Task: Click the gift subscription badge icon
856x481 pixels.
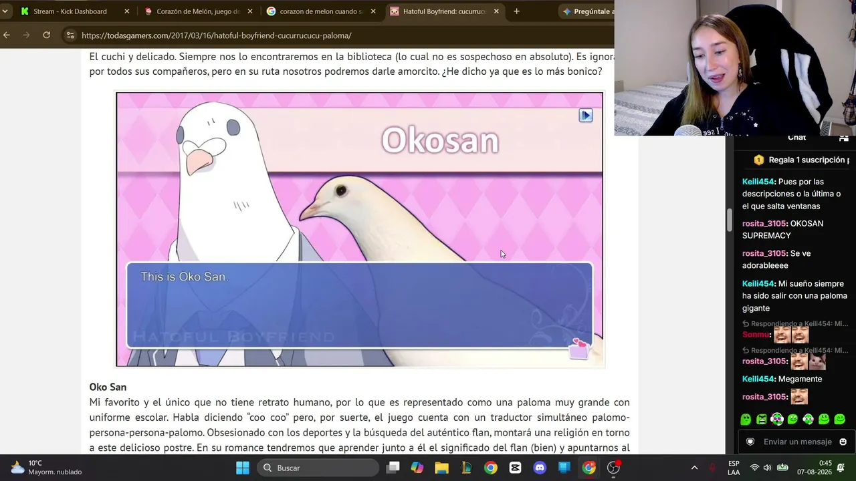Action: pyautogui.click(x=758, y=160)
